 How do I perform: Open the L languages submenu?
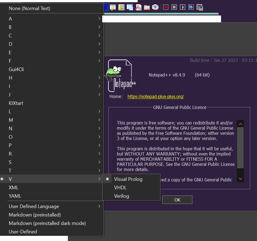click(52, 112)
